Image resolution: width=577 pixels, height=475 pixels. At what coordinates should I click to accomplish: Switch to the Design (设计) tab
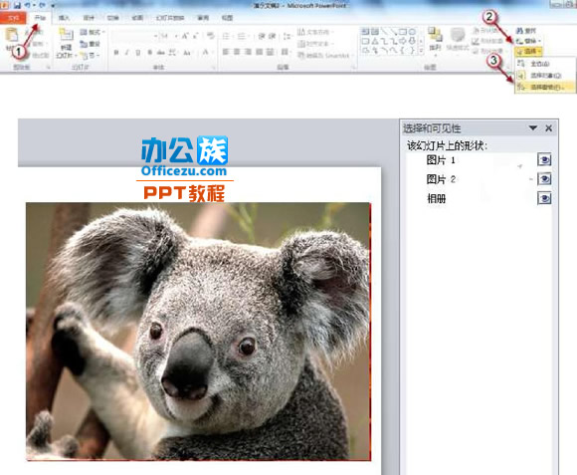point(89,18)
